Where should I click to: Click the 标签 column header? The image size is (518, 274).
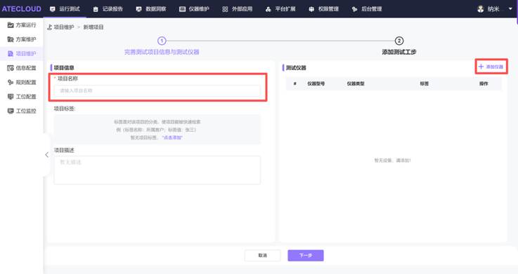(425, 83)
